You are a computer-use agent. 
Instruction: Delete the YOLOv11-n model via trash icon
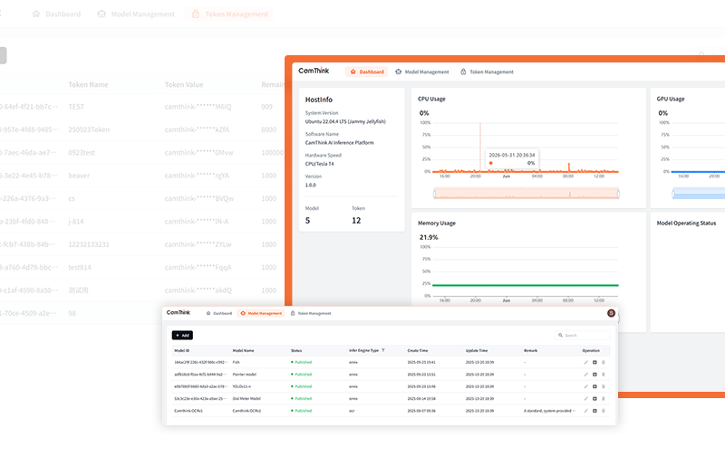604,386
